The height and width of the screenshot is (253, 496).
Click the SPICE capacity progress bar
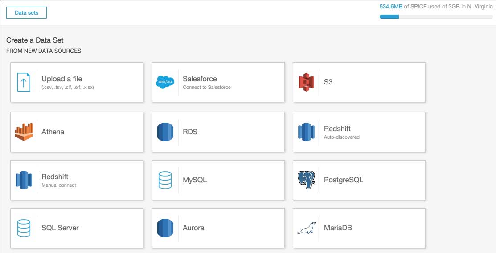436,17
